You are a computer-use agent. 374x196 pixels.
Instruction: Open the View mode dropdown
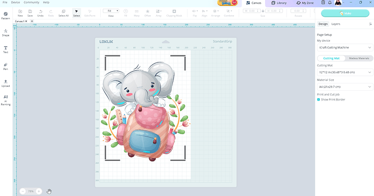pos(111,11)
